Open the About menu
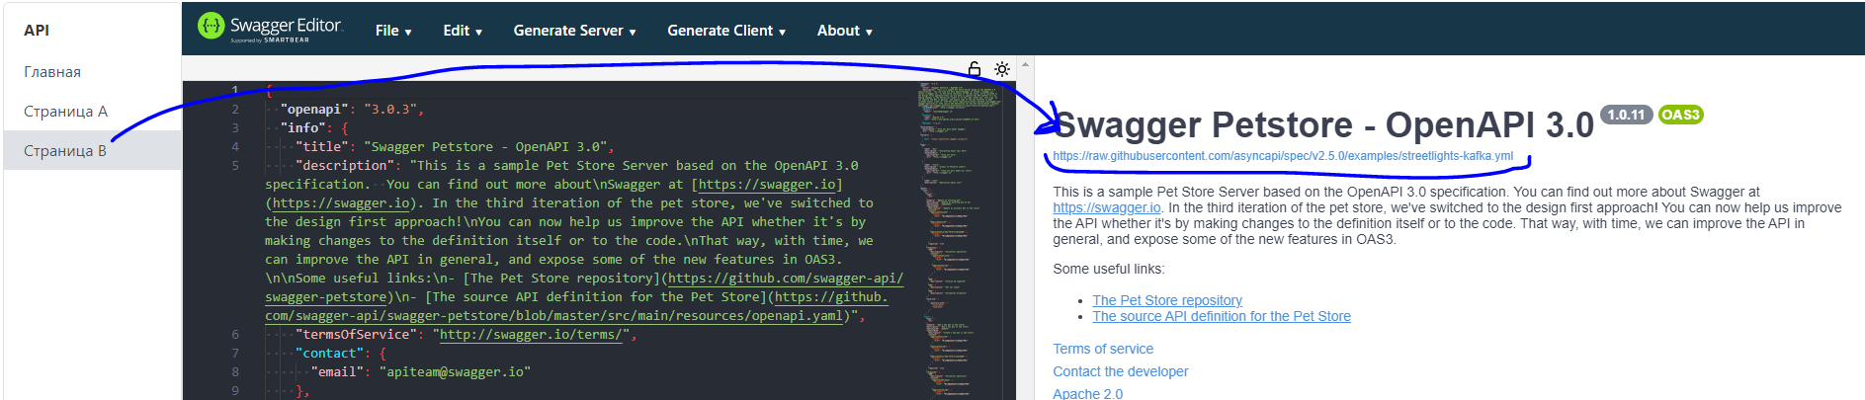Screen dimensions: 1865x400 [x=844, y=31]
